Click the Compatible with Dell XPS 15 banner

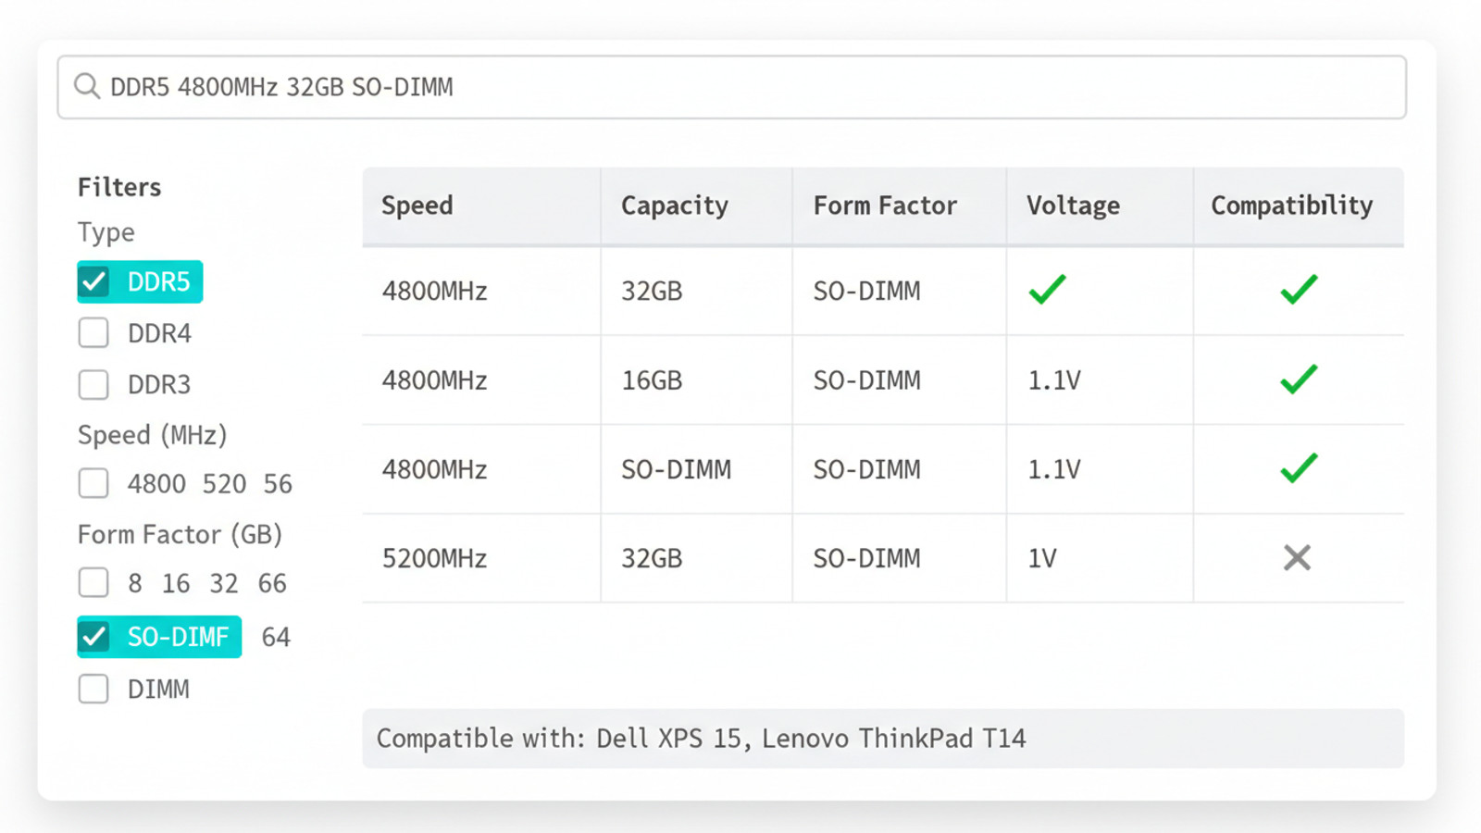coord(882,739)
